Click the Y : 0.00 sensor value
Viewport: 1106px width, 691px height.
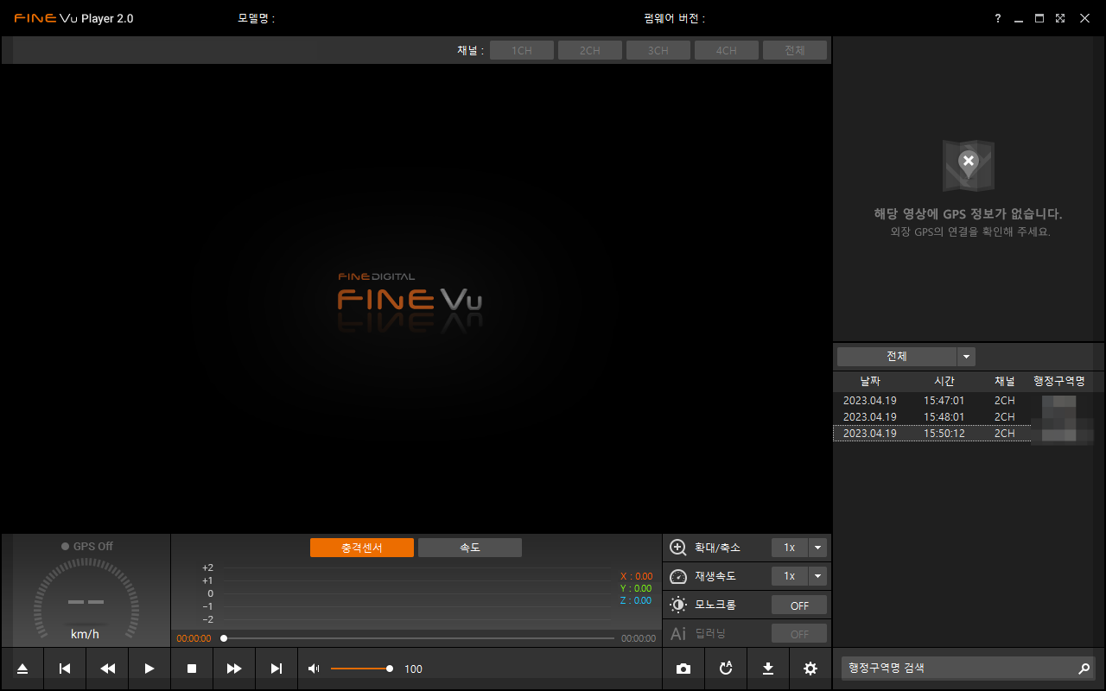pos(637,588)
